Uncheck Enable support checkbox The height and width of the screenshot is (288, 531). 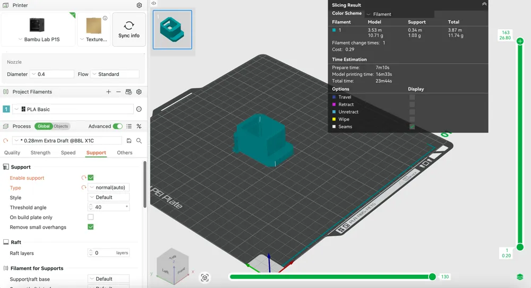tap(91, 178)
